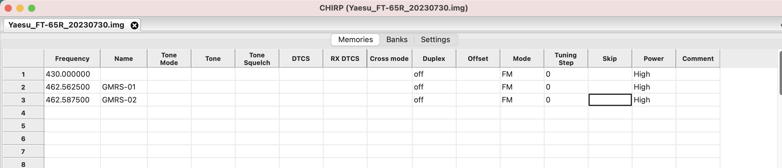The height and width of the screenshot is (168, 782).
Task: Click the GMRS-02 name cell
Action: (x=124, y=100)
